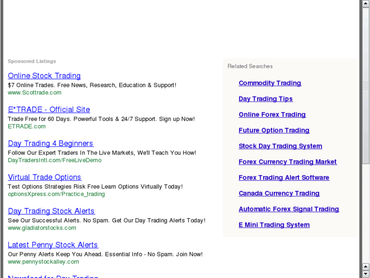This screenshot has width=370, height=278.
Task: Open Automatic Forex Signal Trading search
Action: (289, 209)
